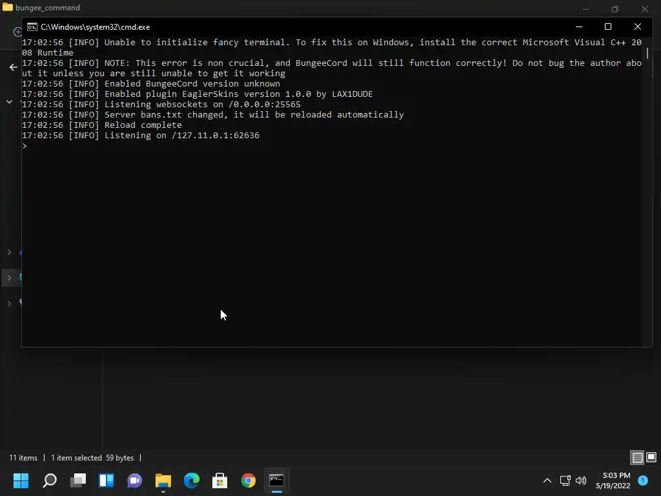Add new item in File Explorer toolbar

pyautogui.click(x=17, y=32)
